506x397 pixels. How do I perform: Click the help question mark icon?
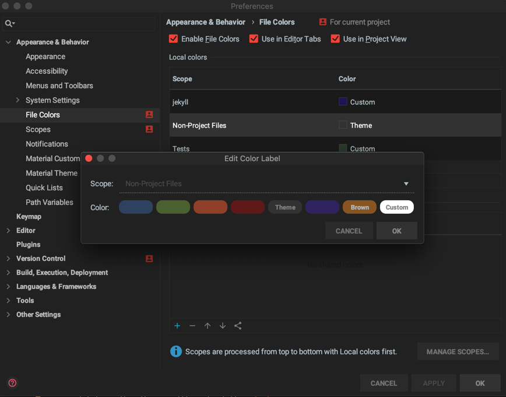(12, 383)
